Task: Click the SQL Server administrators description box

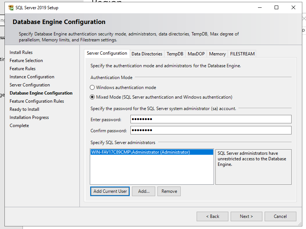Action: click(254, 167)
